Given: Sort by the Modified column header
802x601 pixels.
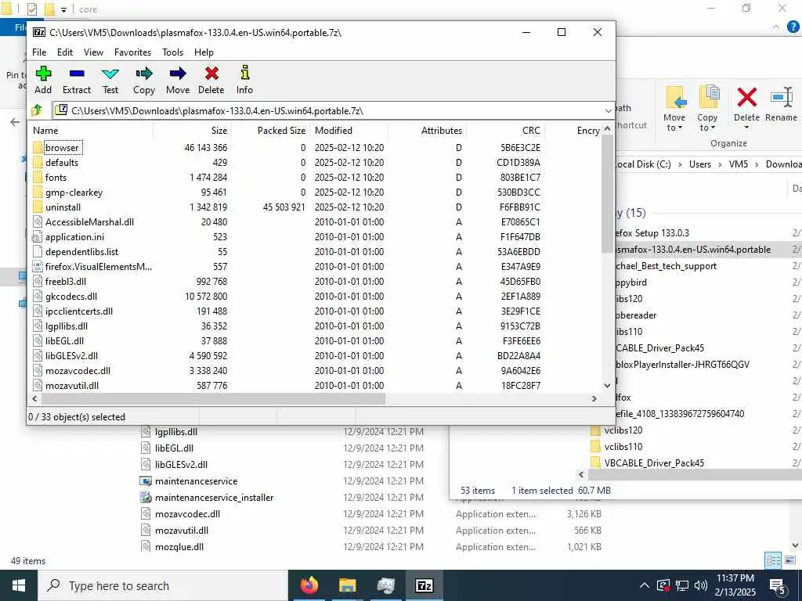Looking at the screenshot, I should coord(349,131).
